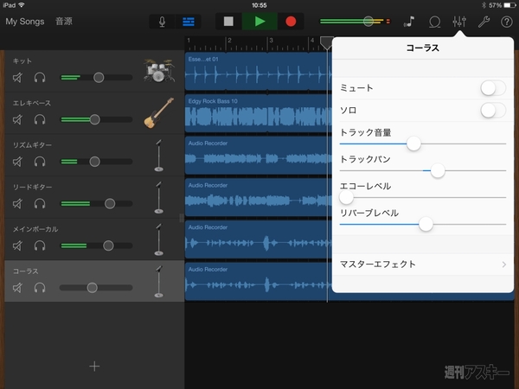Switch to instrument microphone view
519x389 pixels.
162,22
